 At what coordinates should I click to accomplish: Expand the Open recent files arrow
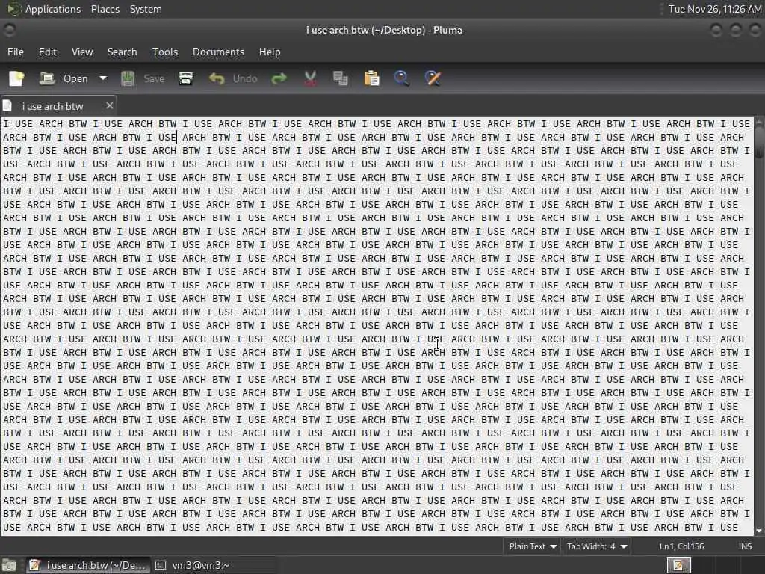pyautogui.click(x=103, y=78)
